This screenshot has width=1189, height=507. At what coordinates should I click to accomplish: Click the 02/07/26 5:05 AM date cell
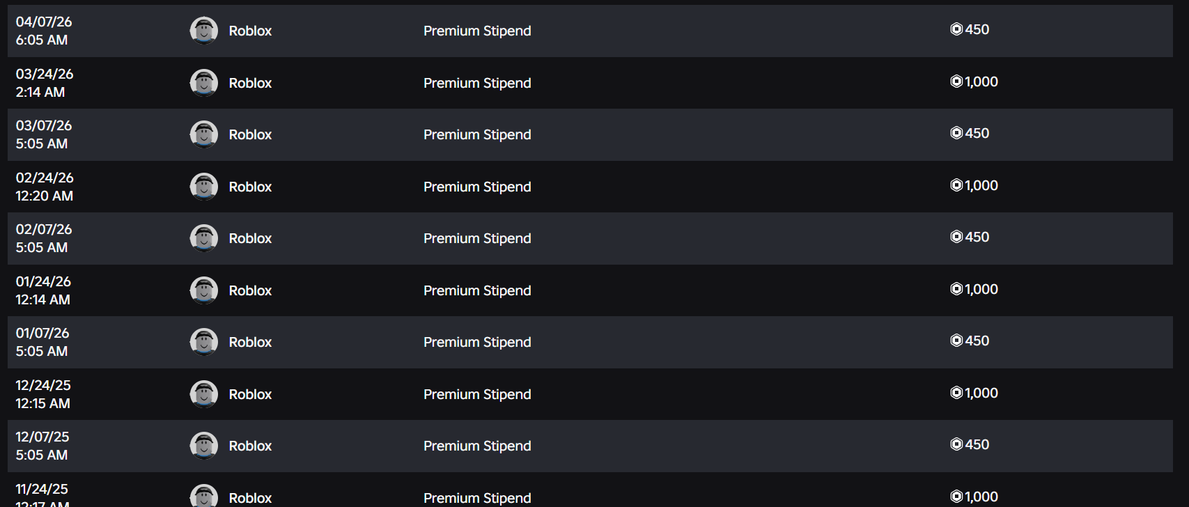[x=44, y=238]
